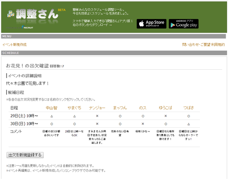The width and height of the screenshot is (228, 179).
Task: Click the Recruit logo under the title
Action: (x=28, y=27)
